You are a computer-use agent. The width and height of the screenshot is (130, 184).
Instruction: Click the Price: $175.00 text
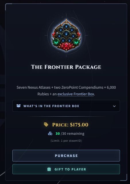pyautogui.click(x=70, y=125)
